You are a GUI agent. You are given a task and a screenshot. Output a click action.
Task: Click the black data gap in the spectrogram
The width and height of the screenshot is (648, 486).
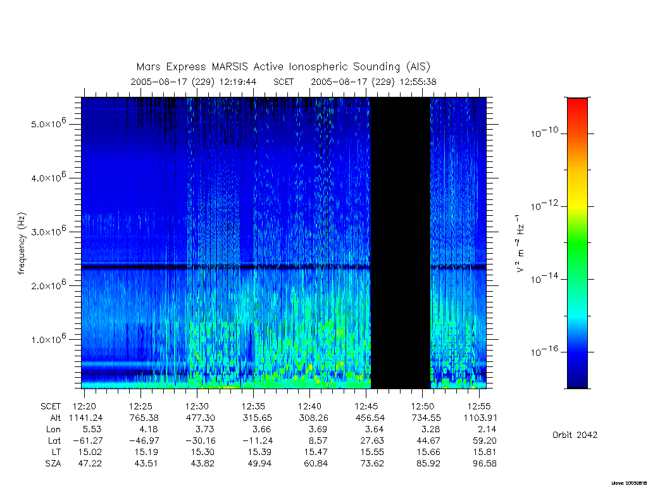pyautogui.click(x=401, y=243)
